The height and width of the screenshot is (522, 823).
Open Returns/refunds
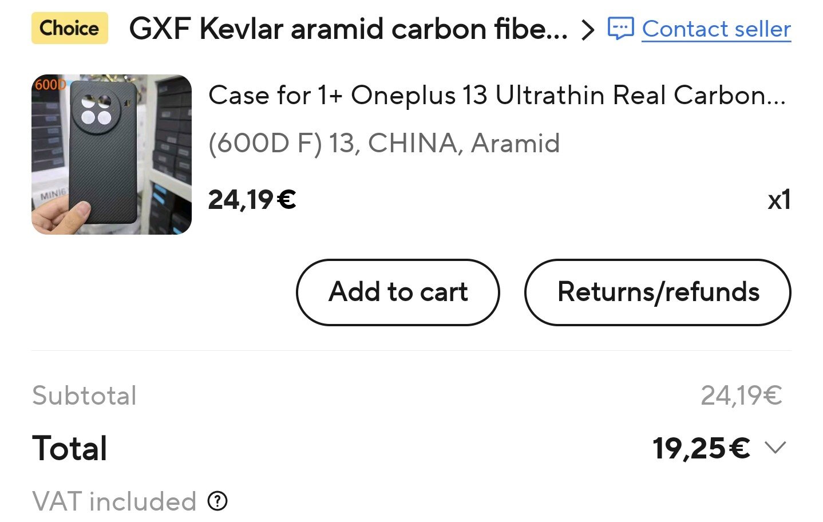658,292
